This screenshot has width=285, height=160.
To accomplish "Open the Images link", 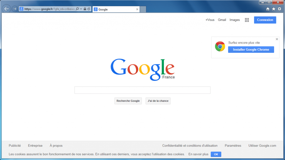I will pyautogui.click(x=234, y=20).
